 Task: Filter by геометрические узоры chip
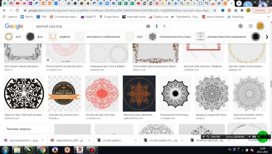pyautogui.click(x=171, y=37)
